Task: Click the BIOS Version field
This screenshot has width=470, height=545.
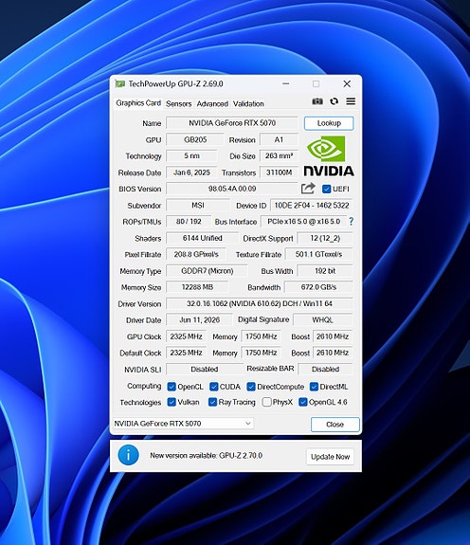Action: (x=232, y=189)
